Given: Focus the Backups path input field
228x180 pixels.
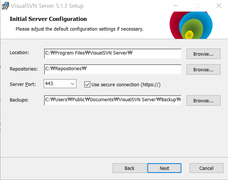Looking at the screenshot, I should tap(113, 100).
